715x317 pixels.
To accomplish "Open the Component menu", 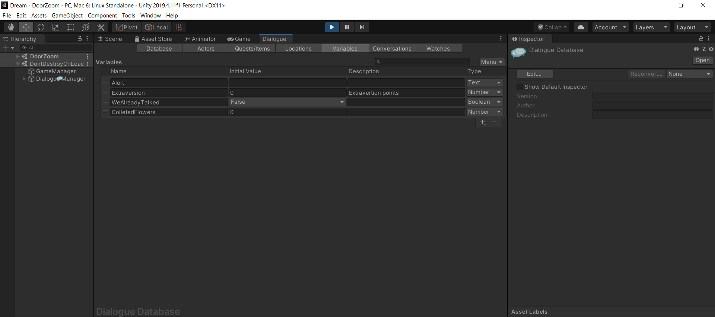I will click(x=102, y=15).
